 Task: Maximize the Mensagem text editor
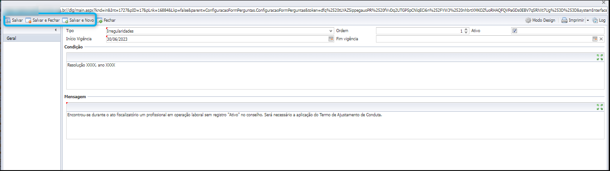(600, 107)
